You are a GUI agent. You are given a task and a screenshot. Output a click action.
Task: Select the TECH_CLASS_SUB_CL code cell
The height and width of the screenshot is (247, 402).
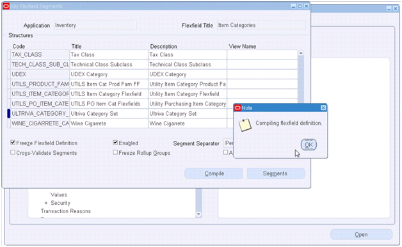coord(40,65)
